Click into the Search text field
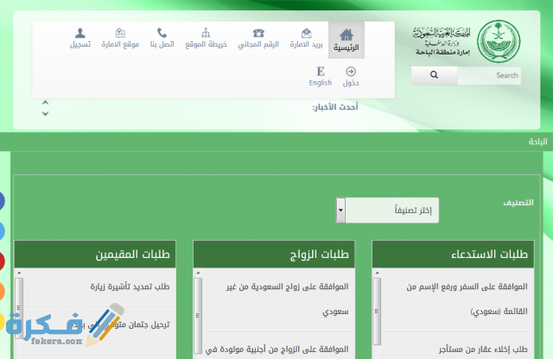This screenshot has height=359, width=553. tap(489, 75)
